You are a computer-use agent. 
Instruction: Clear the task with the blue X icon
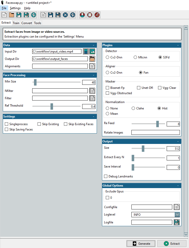pyautogui.click(x=65, y=15)
